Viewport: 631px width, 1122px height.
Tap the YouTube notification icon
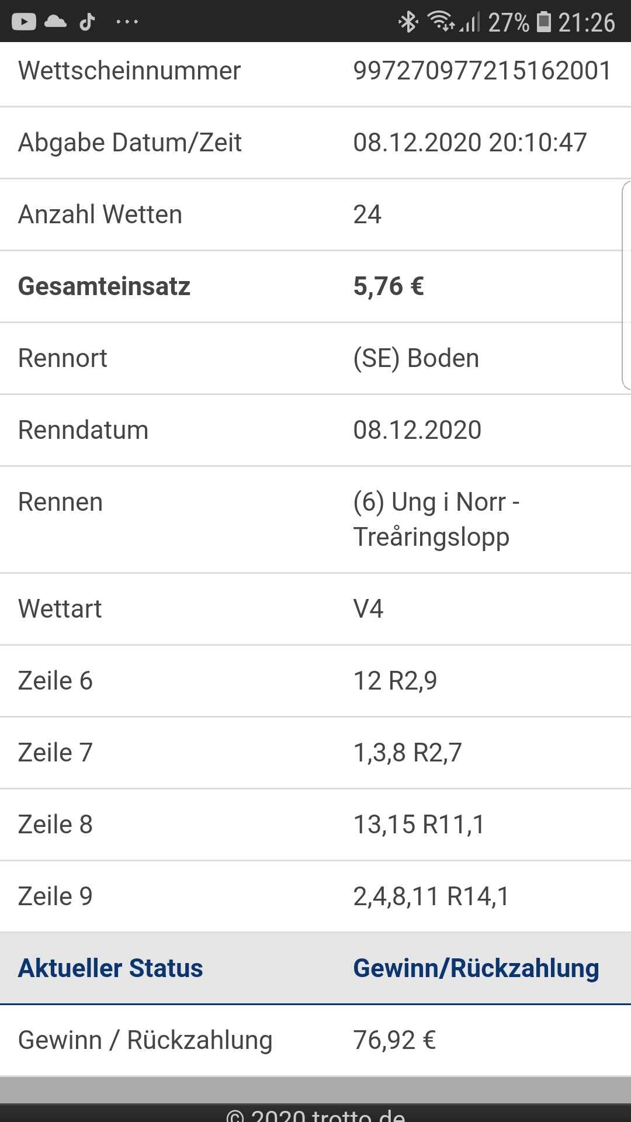(x=24, y=22)
